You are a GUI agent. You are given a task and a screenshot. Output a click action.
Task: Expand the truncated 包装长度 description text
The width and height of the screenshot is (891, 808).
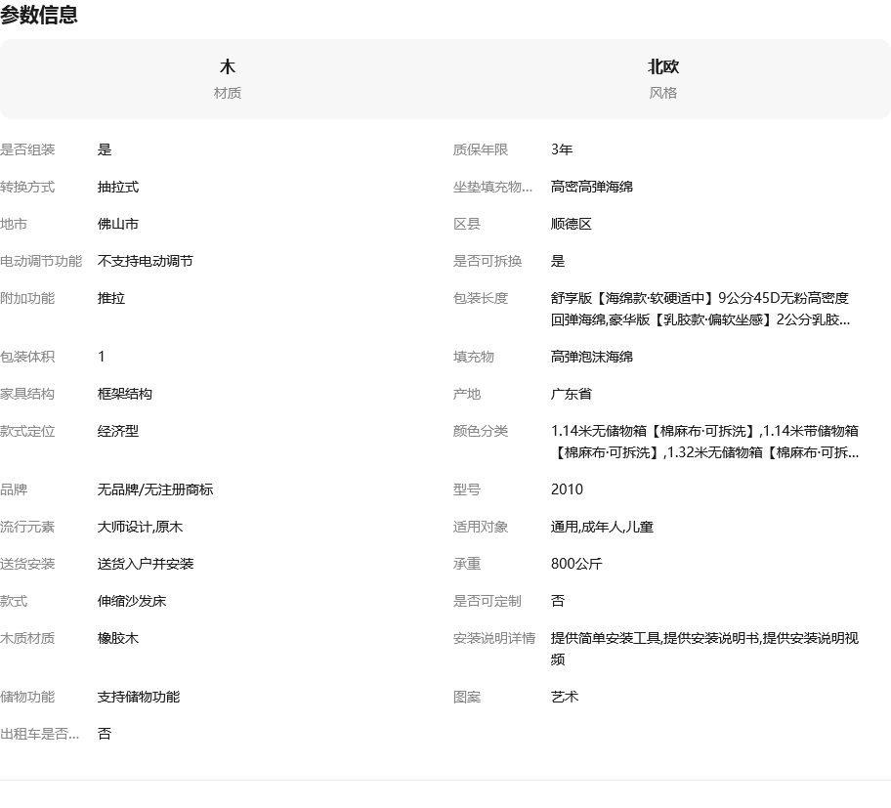pos(700,309)
